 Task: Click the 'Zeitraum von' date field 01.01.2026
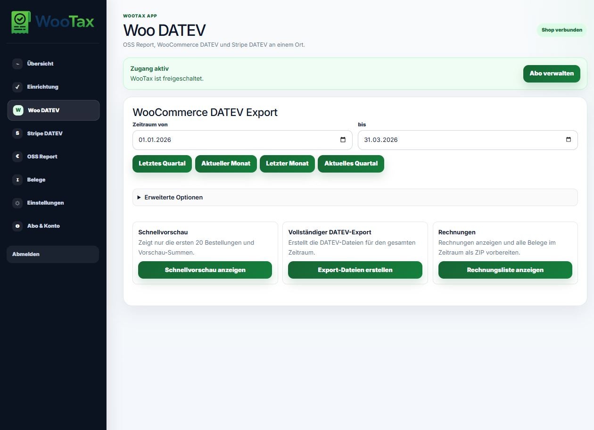click(242, 140)
